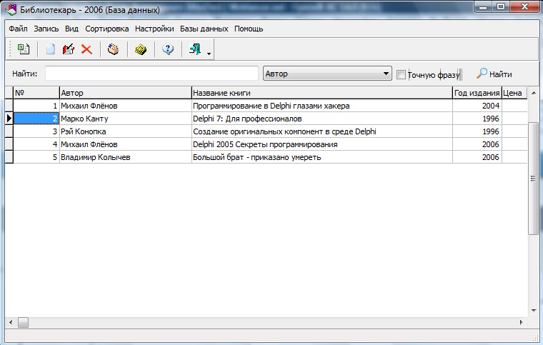543x345 pixels.
Task: Click the Найти text input field
Action: tap(151, 74)
